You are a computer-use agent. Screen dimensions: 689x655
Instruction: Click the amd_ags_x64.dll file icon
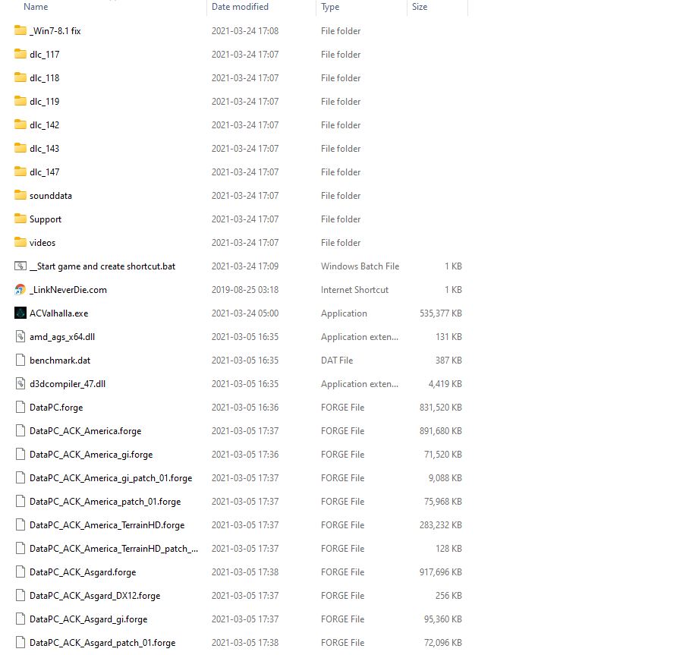(x=20, y=337)
